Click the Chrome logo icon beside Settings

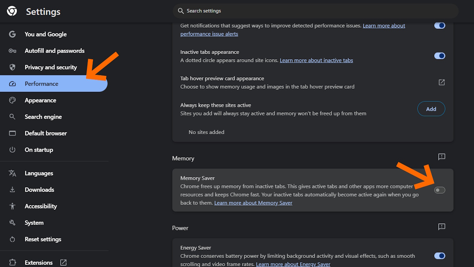12,11
